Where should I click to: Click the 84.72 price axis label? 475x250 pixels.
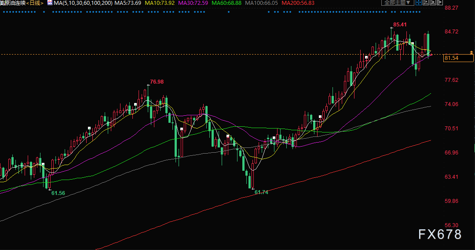(451, 32)
